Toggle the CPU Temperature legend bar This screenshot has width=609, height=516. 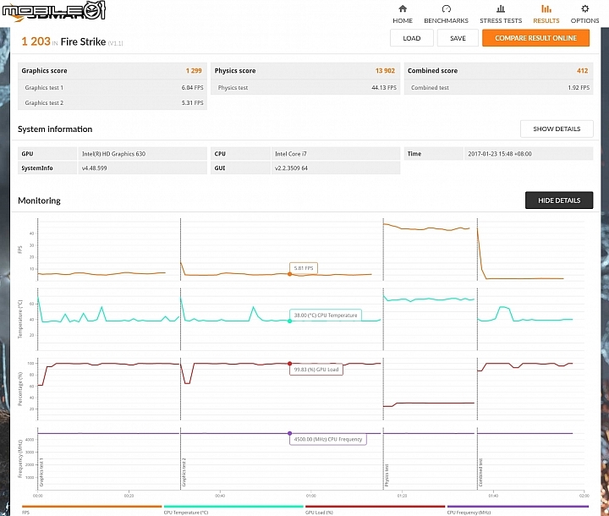(233, 507)
